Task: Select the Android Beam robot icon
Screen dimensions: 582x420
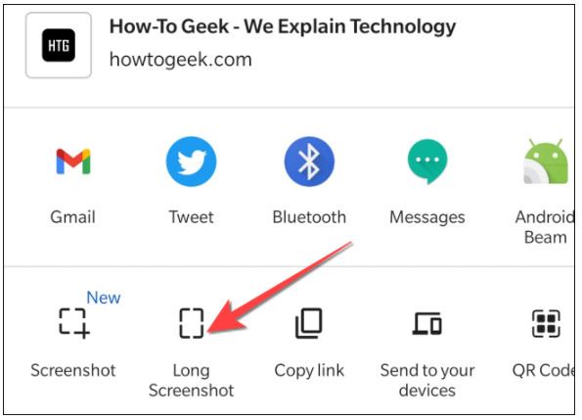Action: 546,162
